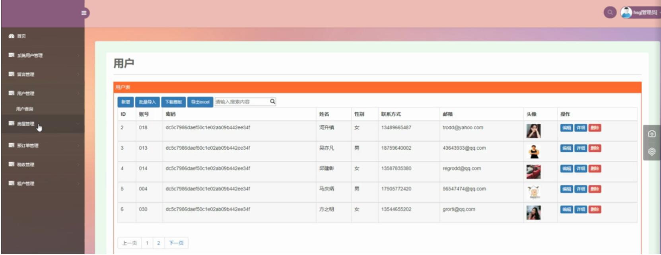The width and height of the screenshot is (661, 255).
Task: Open the 税收管理 menu label
Action: 25,164
